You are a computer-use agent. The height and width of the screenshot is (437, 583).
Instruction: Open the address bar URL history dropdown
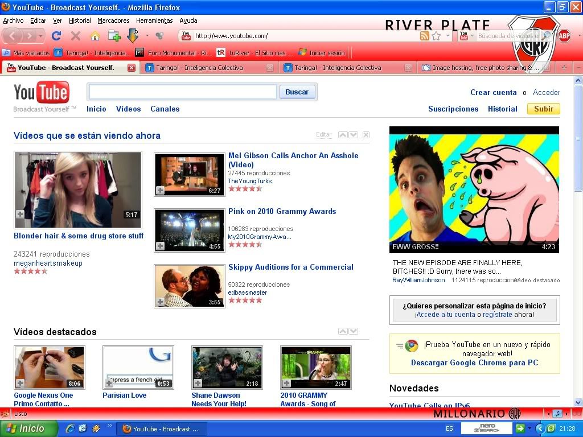tap(447, 36)
